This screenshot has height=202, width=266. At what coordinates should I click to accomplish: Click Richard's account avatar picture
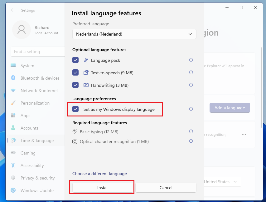coord(22,30)
